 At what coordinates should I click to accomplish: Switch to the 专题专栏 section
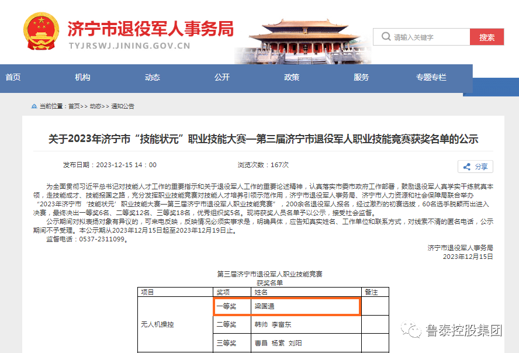(x=431, y=77)
